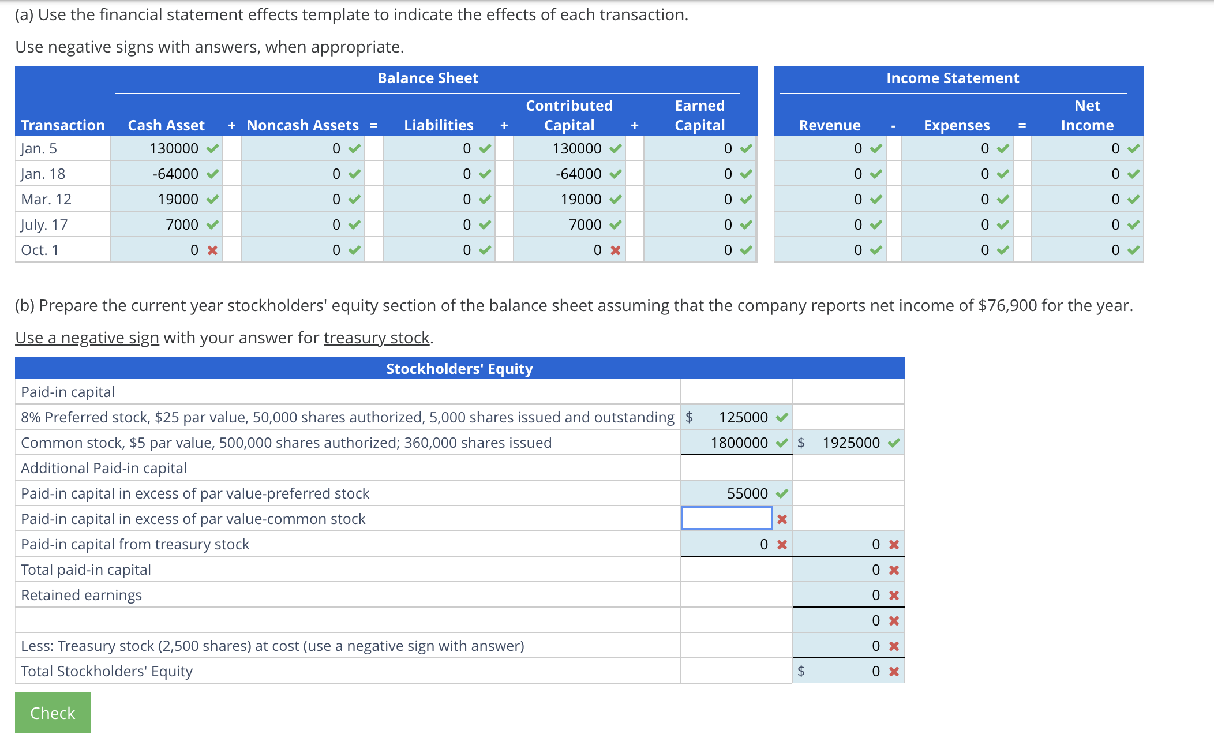Click green checkmark beside preferred stock 125000
Viewport: 1214px width, 749px height.
[x=782, y=418]
